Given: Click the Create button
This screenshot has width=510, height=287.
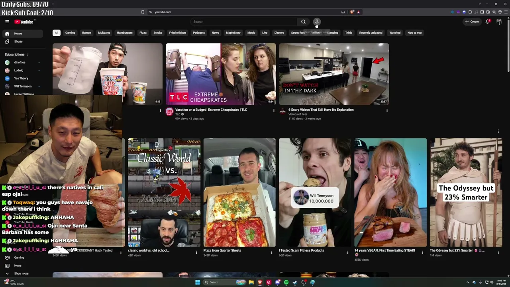Looking at the screenshot, I should coord(472,22).
